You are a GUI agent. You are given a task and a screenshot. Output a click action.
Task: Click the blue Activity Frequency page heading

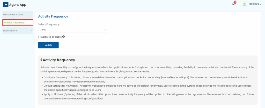click(53, 16)
